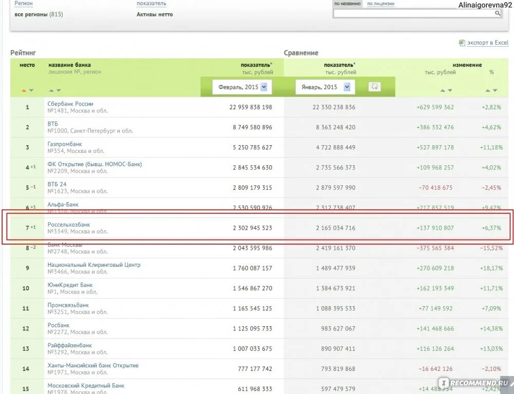The height and width of the screenshot is (394, 514).
Task: Select Россельхозбанк value 2 302 945 523
Action: 253,228
